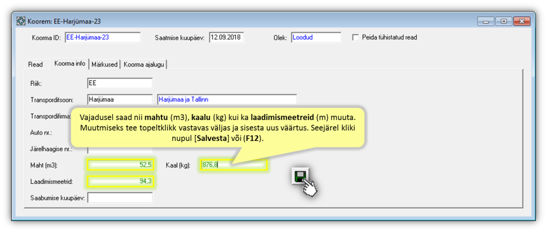
Task: Open the Märkused tab
Action: [105, 64]
